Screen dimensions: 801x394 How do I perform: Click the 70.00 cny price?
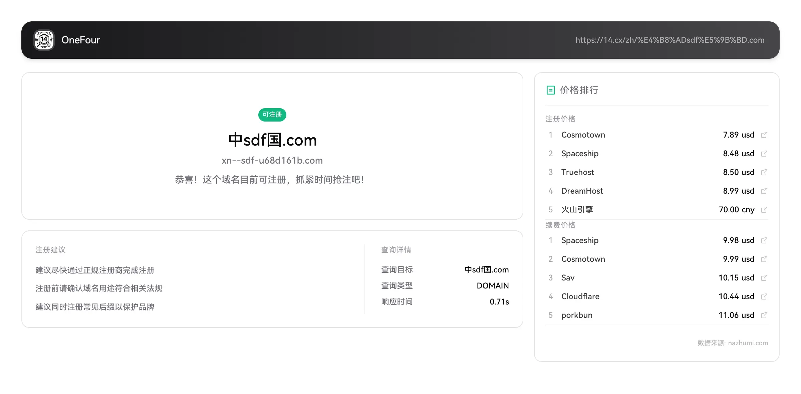pyautogui.click(x=737, y=210)
